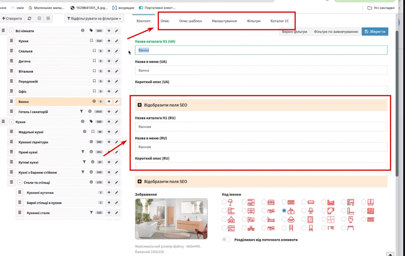Click the Створити button

[12, 19]
